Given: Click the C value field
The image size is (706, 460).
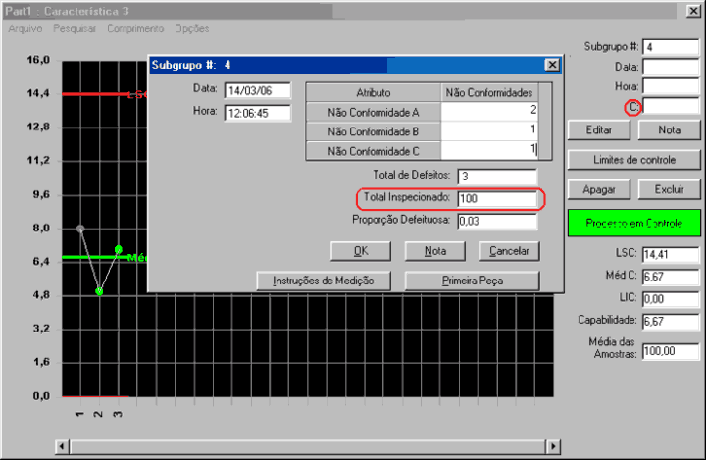Looking at the screenshot, I should [x=671, y=106].
